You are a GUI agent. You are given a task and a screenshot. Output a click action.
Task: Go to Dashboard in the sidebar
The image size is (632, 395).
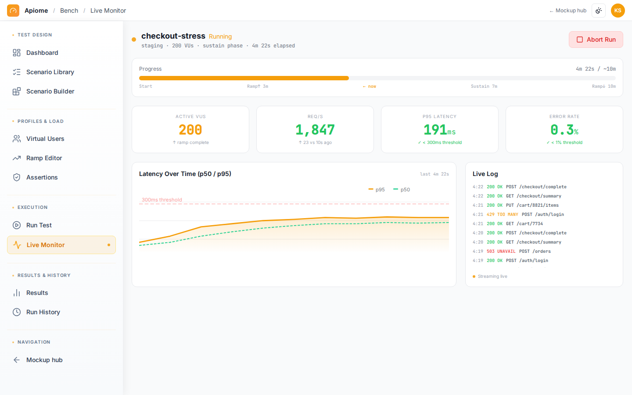61,53
